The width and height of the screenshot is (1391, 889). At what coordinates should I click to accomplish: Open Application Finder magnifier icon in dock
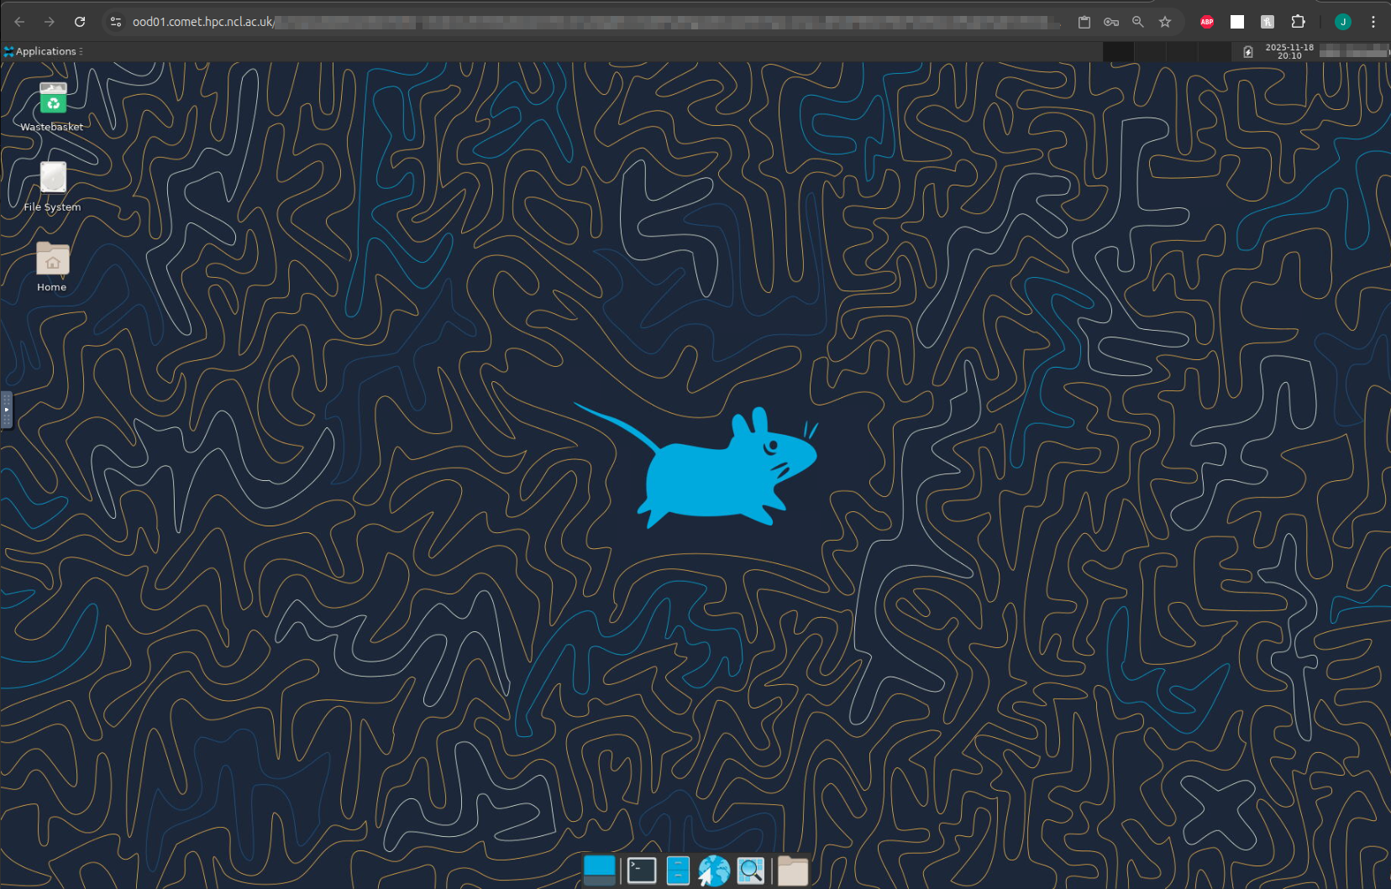tap(750, 871)
